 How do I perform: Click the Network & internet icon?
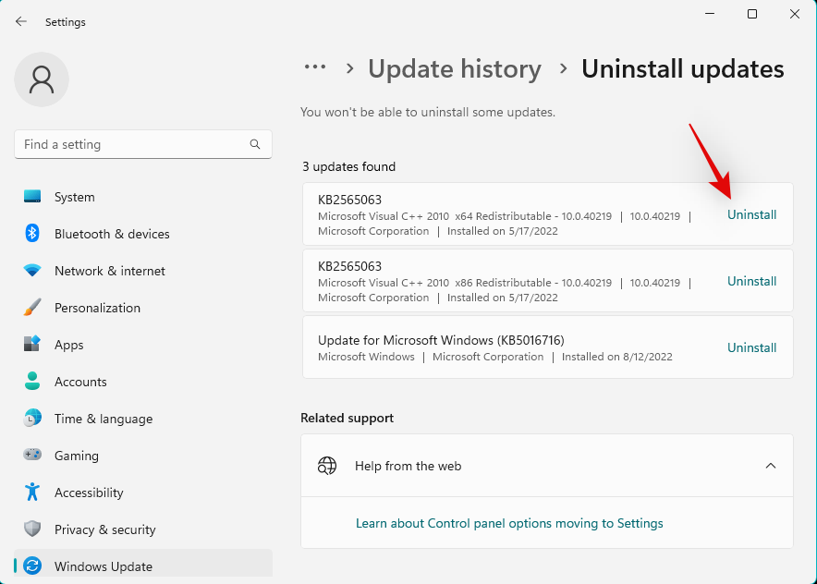click(31, 271)
